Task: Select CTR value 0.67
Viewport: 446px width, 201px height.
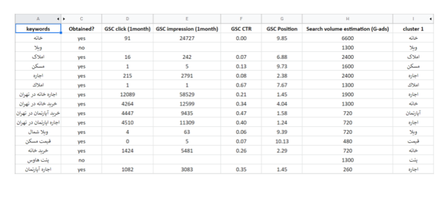Action: pos(241,85)
